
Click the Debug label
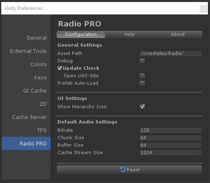pyautogui.click(x=65, y=61)
